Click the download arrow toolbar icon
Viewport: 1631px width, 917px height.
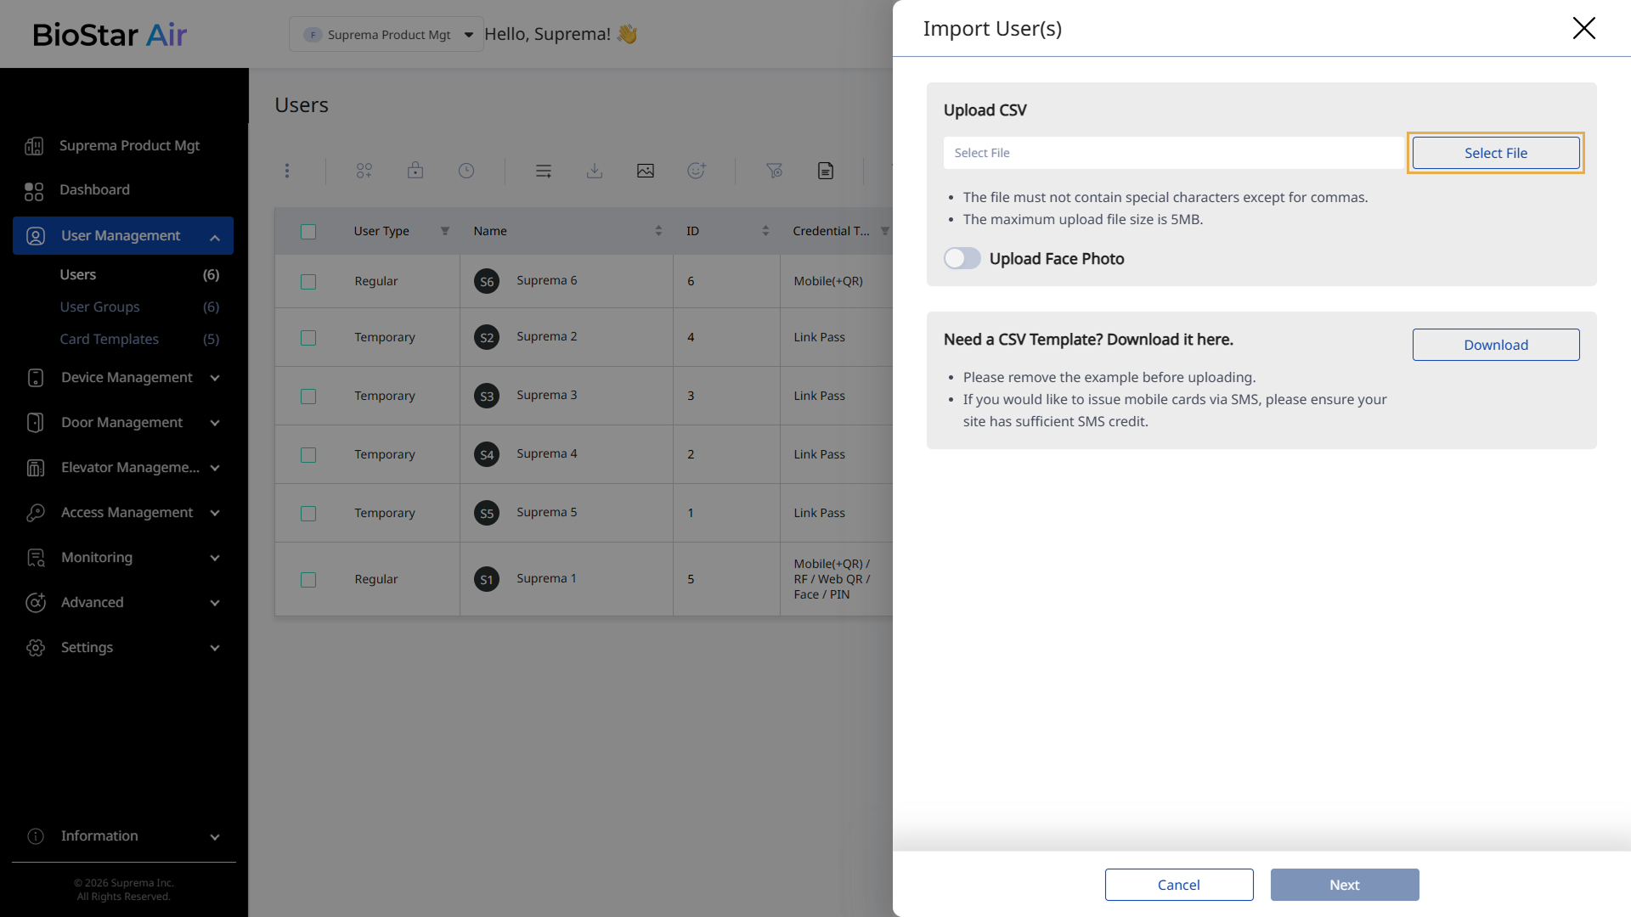tap(595, 171)
